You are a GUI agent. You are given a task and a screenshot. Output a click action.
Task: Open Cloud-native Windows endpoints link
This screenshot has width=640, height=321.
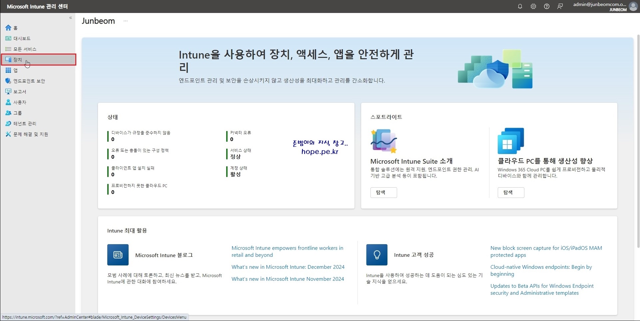541,270
